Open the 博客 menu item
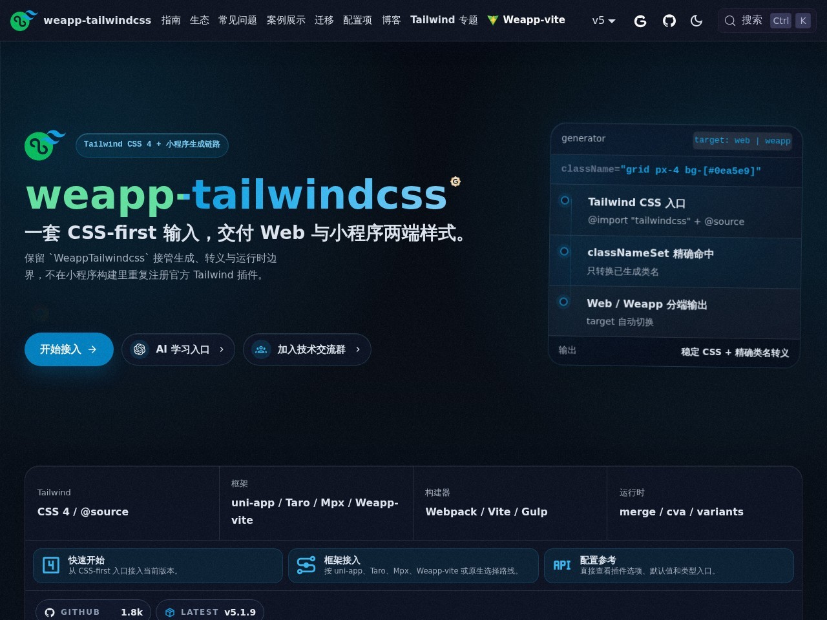Viewport: 827px width, 620px height. point(392,20)
